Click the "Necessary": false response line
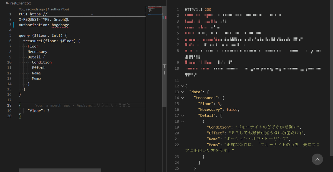This screenshot has height=172, width=333. [x=219, y=110]
